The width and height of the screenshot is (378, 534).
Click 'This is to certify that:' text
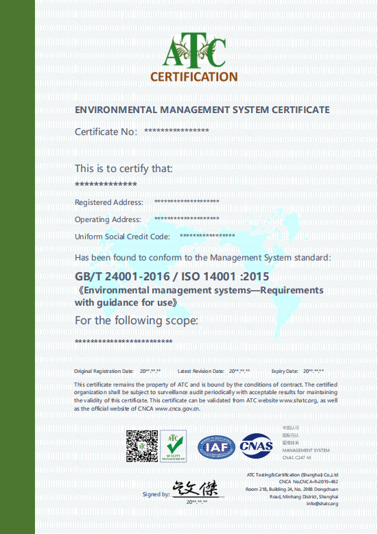pyautogui.click(x=123, y=169)
